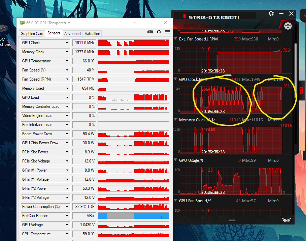Open Fan Speed (%) dropdown arrow

(67, 70)
